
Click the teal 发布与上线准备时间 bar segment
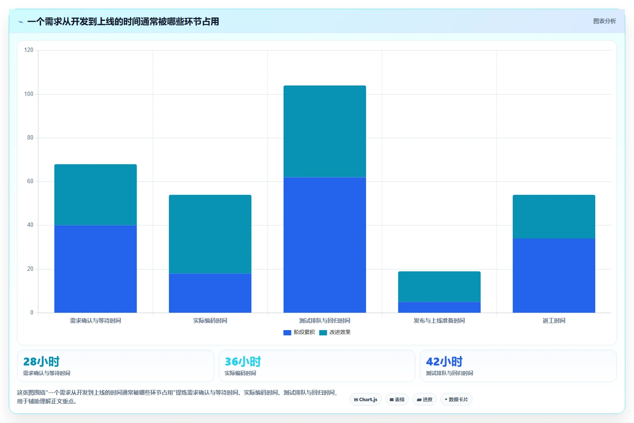coord(439,287)
